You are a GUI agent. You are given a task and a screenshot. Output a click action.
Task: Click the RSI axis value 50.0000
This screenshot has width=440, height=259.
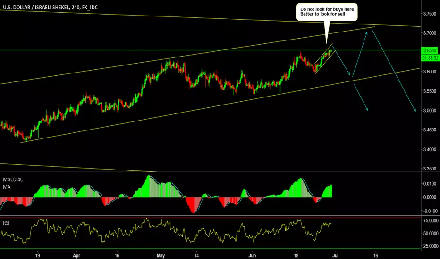(x=431, y=233)
